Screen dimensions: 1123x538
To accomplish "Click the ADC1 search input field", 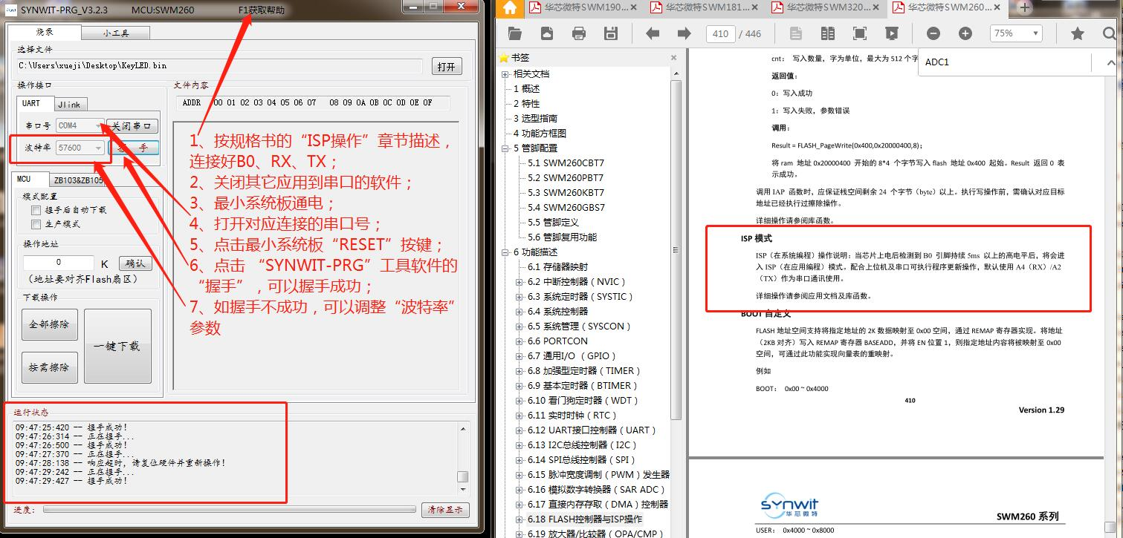I will tap(1003, 62).
